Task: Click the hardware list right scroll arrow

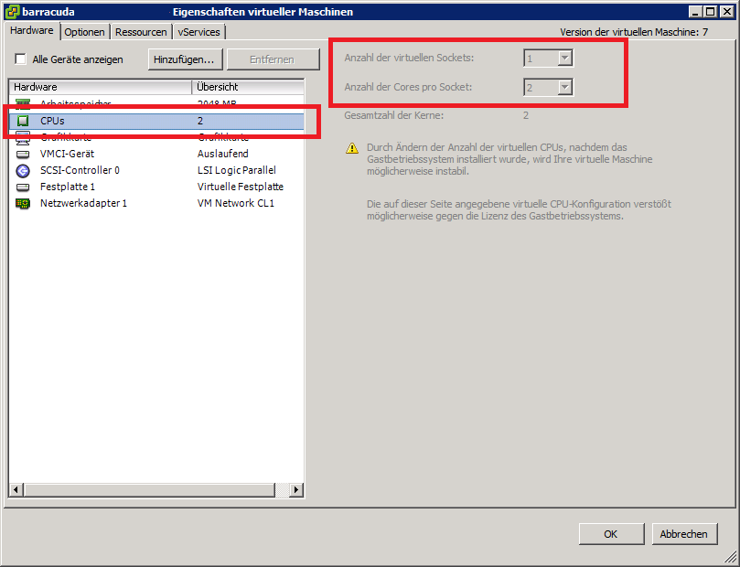Action: pyautogui.click(x=295, y=490)
